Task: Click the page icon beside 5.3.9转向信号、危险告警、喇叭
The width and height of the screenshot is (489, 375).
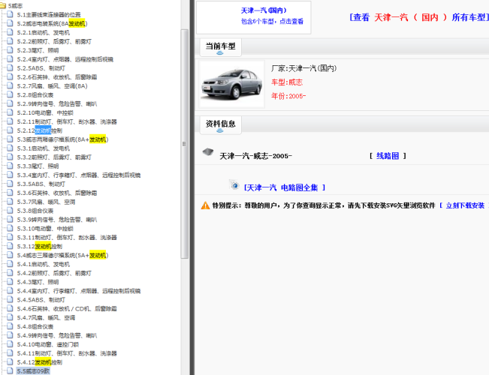Action: click(x=10, y=220)
